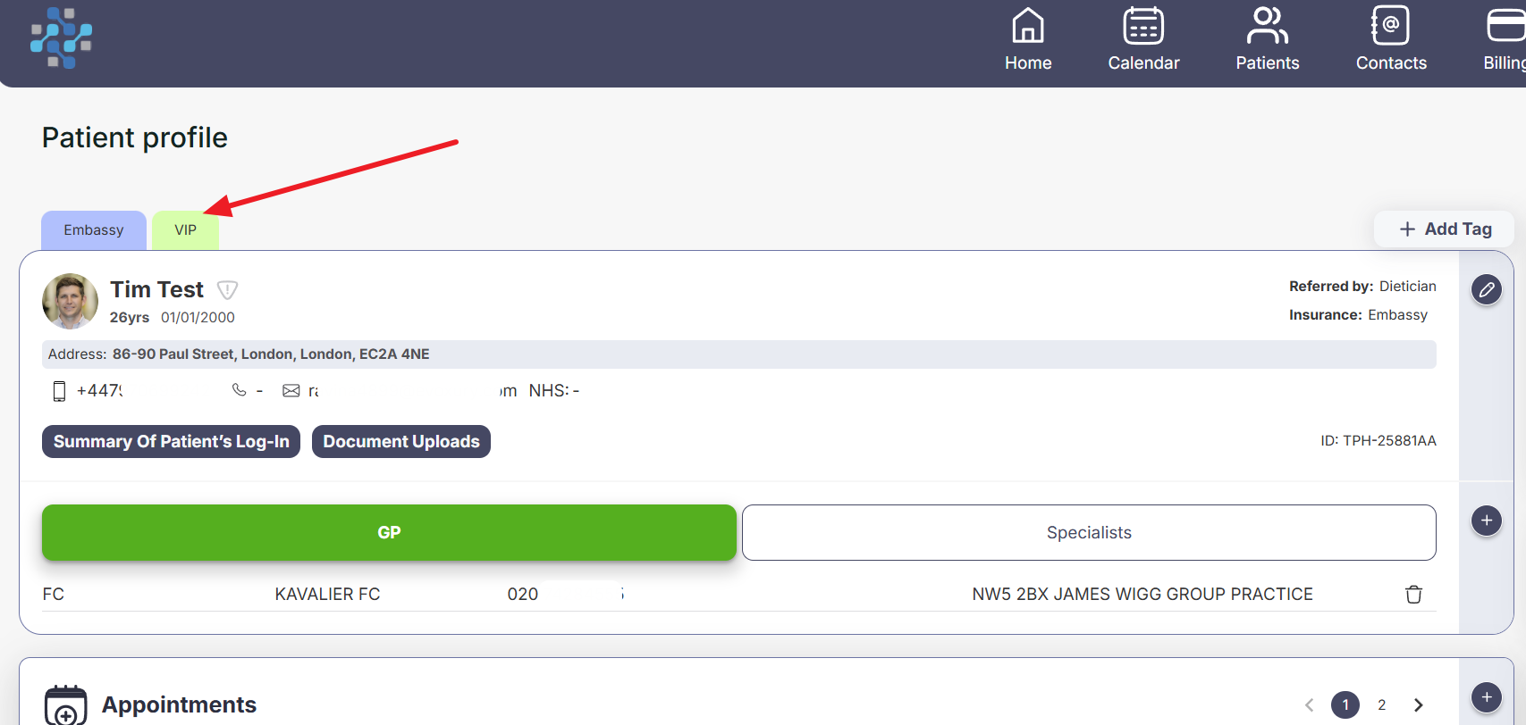Click the pencil edit profile icon
This screenshot has height=725, width=1526.
pyautogui.click(x=1486, y=289)
